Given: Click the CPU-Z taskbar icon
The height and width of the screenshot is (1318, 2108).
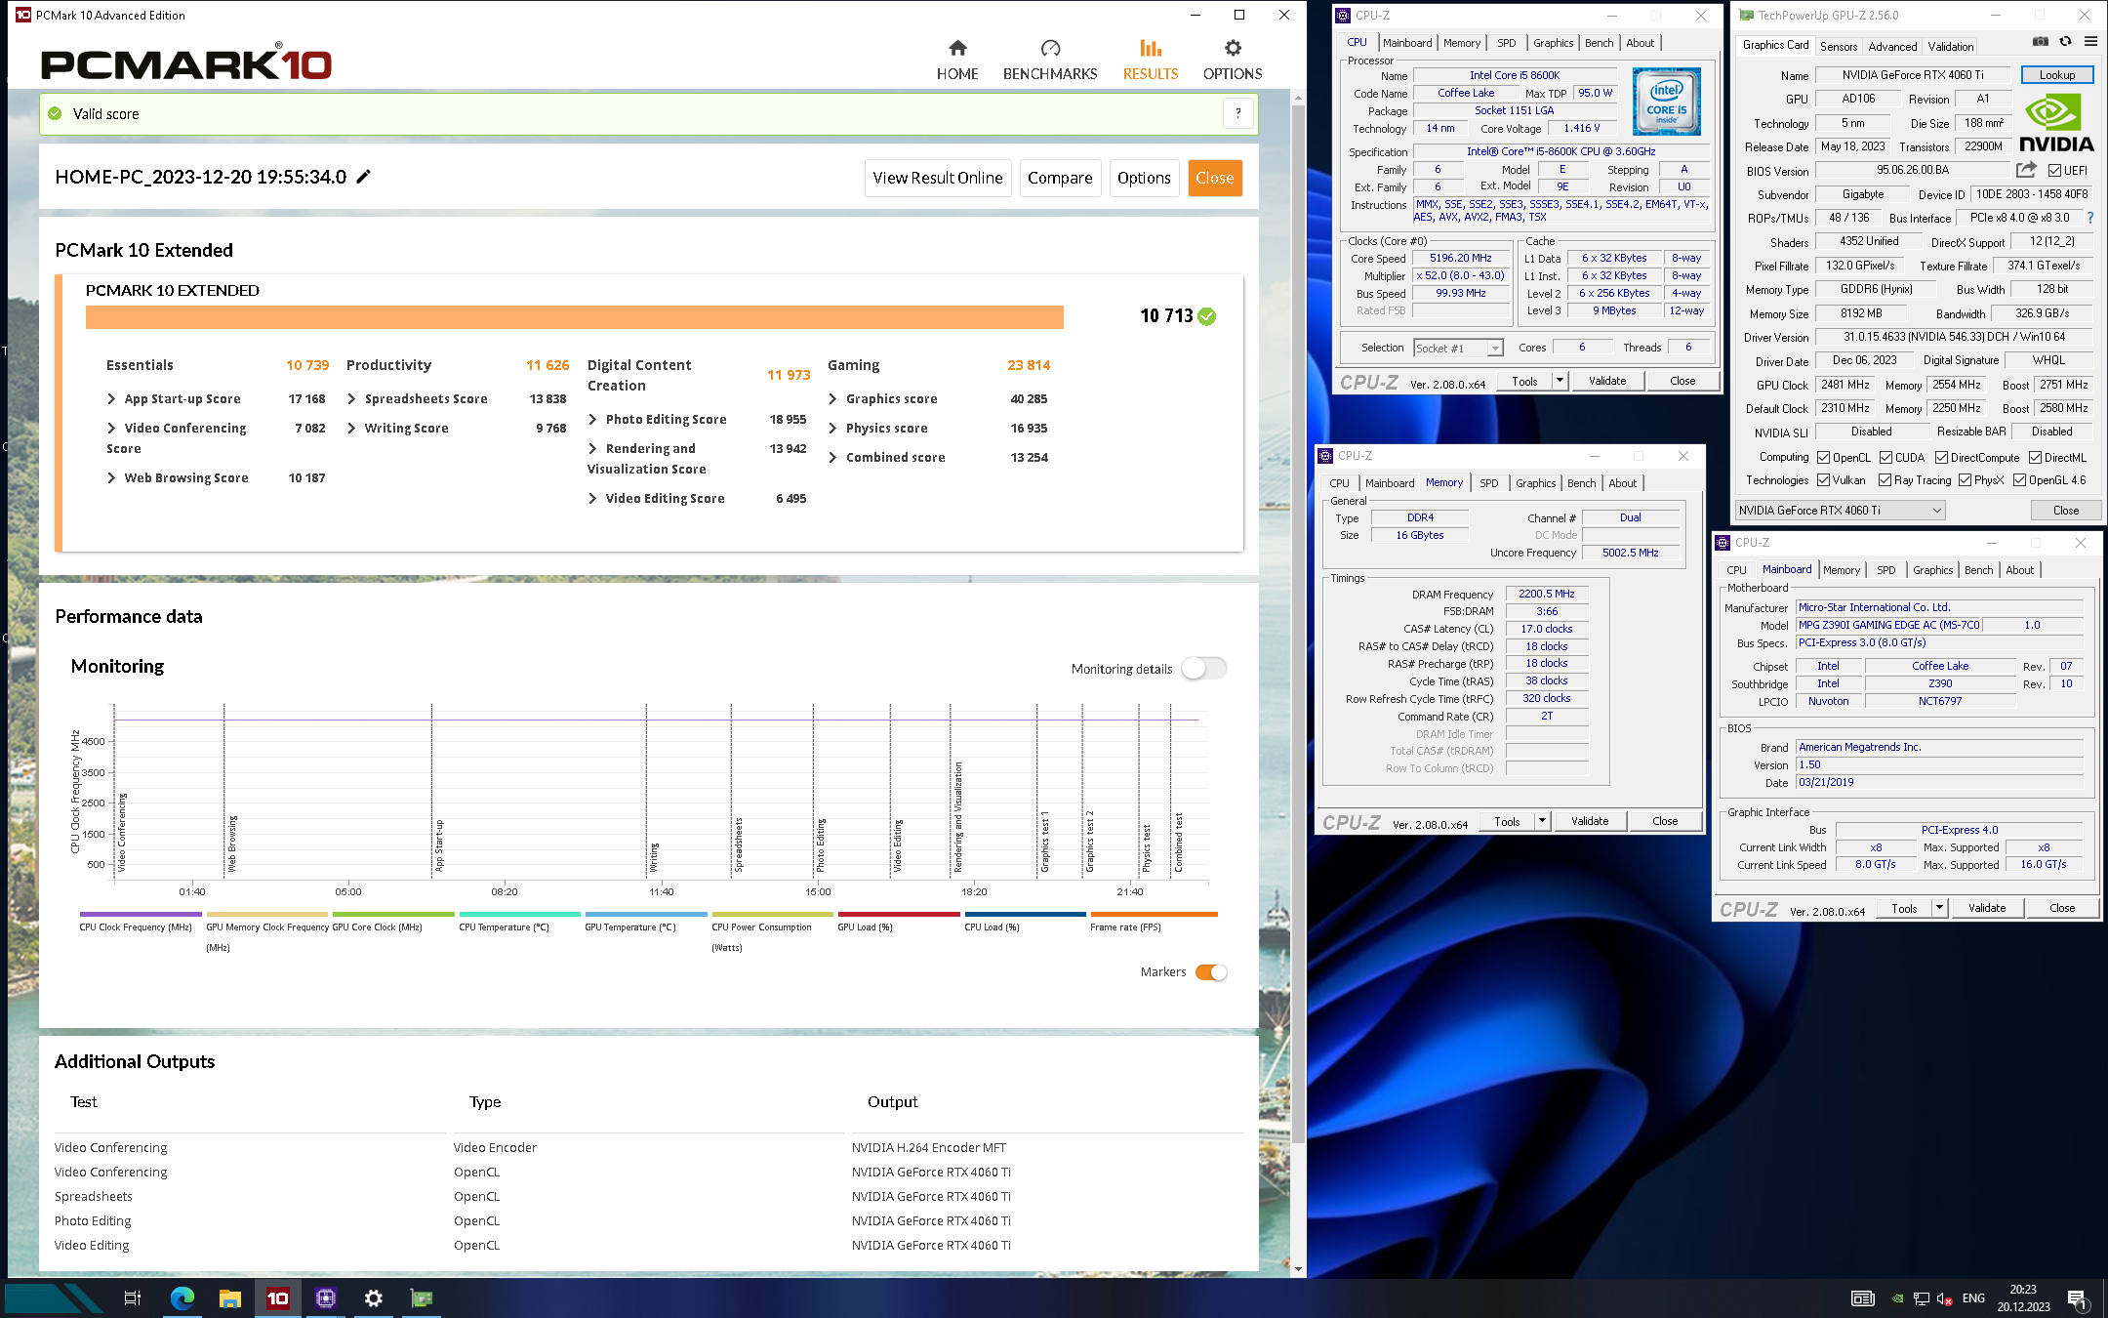Looking at the screenshot, I should click(326, 1297).
